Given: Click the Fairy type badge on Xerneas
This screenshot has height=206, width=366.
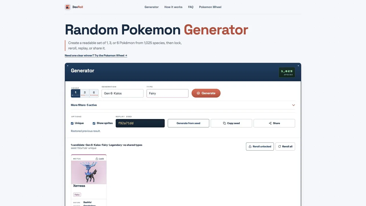Looking at the screenshot, I should click(77, 195).
